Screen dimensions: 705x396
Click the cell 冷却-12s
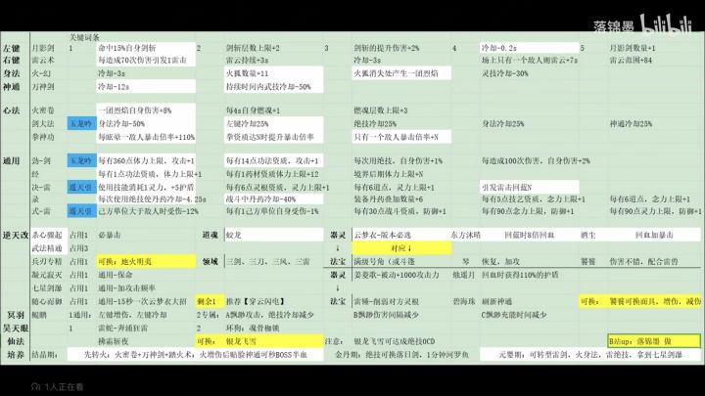(146, 86)
